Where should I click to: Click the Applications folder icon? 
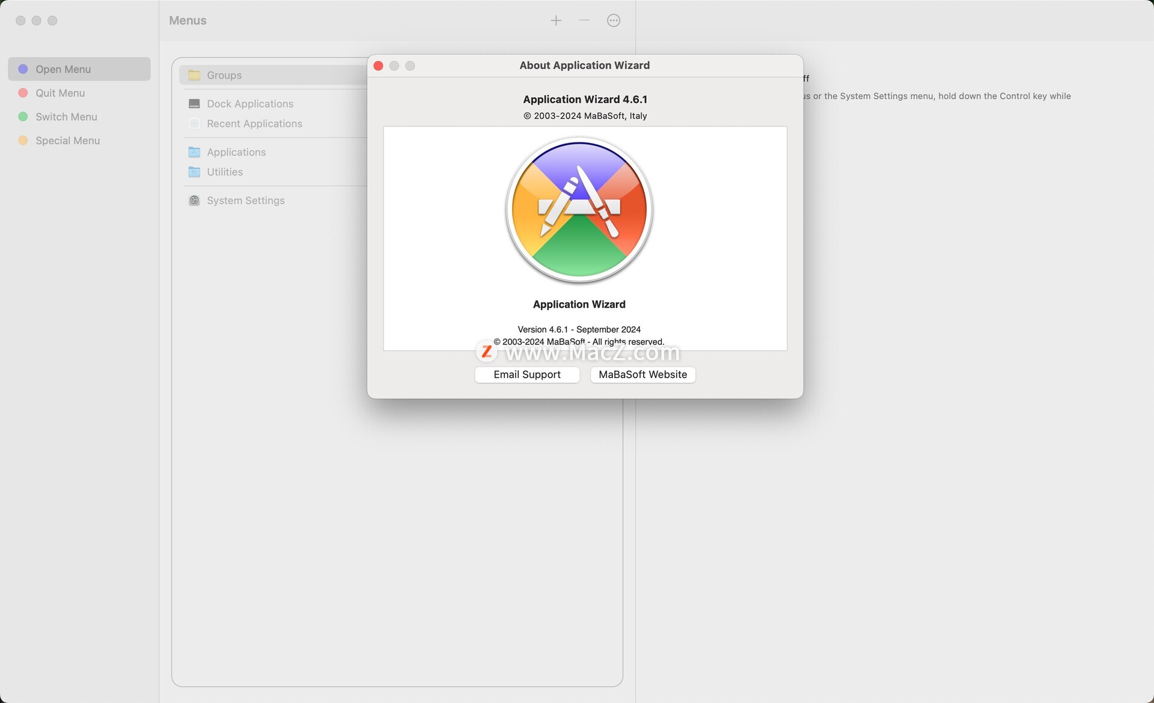pos(194,152)
